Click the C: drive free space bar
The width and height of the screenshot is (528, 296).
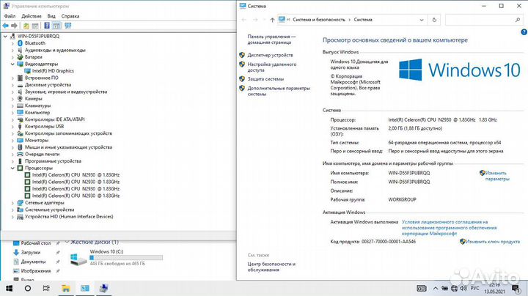(126, 258)
